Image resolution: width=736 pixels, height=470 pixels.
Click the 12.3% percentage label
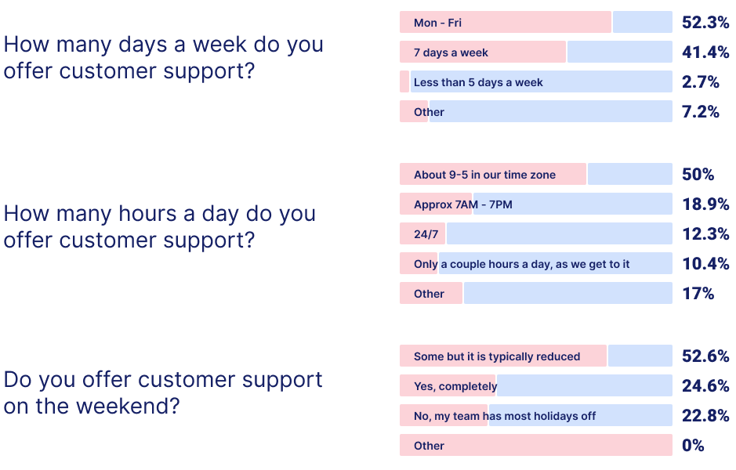pos(705,233)
